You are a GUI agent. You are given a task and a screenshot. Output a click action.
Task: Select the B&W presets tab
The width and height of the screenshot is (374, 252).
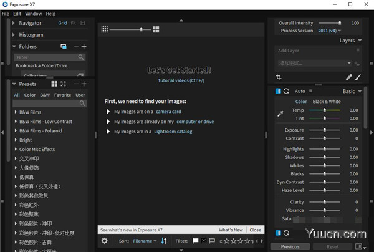[45, 95]
